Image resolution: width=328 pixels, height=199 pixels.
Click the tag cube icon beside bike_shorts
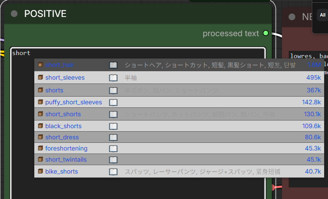(x=40, y=171)
